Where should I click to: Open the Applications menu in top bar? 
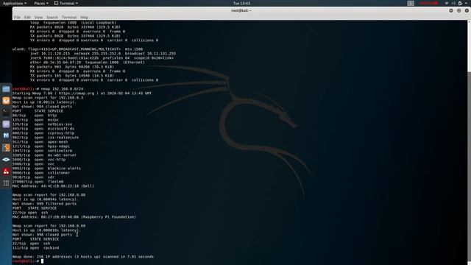(x=15, y=3)
